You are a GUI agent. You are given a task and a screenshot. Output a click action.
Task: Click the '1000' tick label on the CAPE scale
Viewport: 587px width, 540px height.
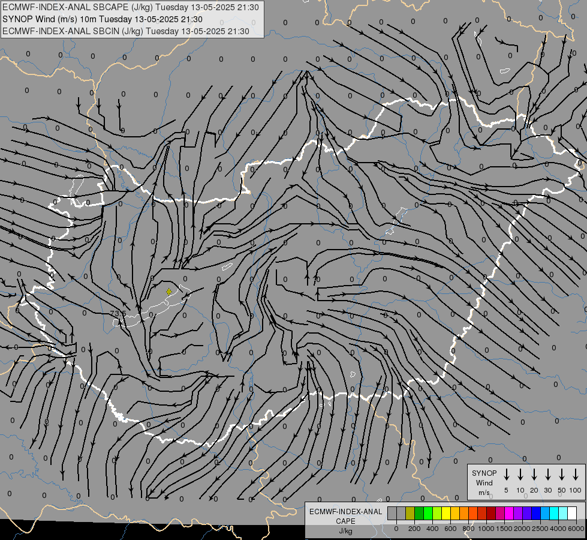point(486,529)
